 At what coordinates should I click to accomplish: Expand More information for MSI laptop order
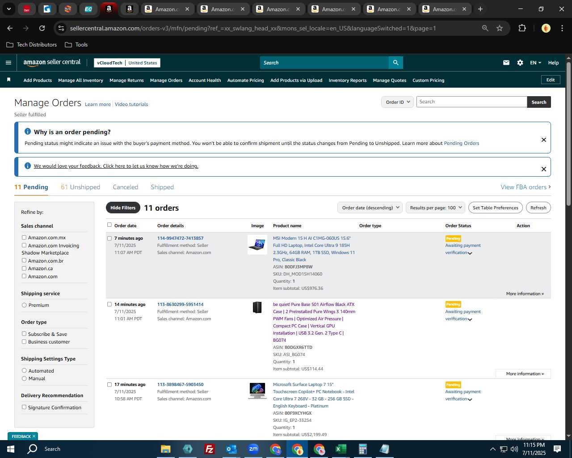525,294
